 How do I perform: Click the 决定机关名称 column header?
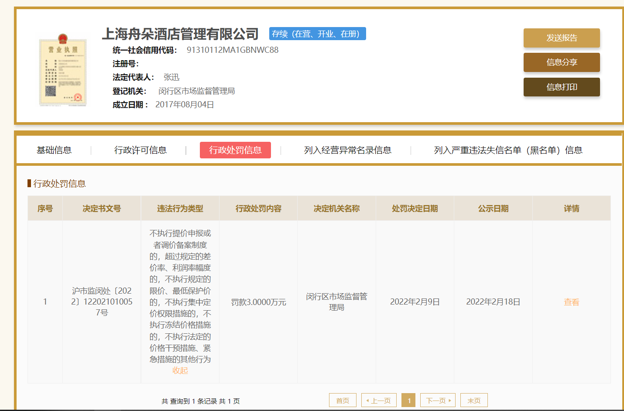(x=336, y=209)
